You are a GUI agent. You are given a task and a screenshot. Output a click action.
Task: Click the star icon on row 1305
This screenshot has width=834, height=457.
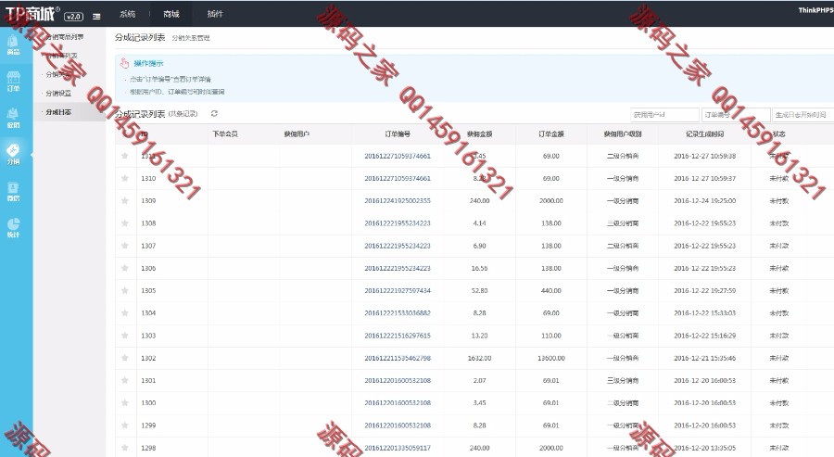pos(125,290)
